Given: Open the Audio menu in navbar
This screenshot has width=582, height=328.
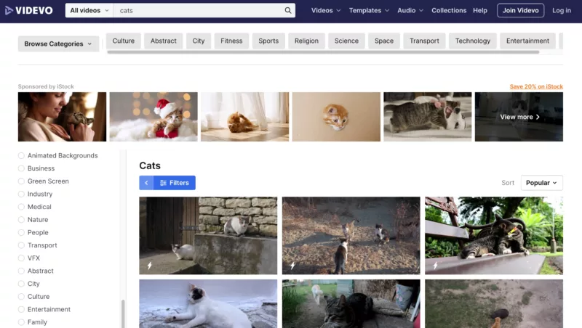Looking at the screenshot, I should (410, 11).
